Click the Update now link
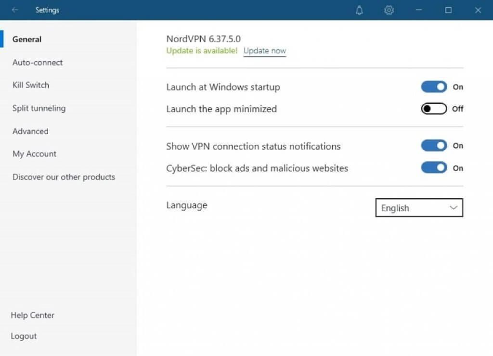Viewport: 493px width, 356px height. point(265,51)
